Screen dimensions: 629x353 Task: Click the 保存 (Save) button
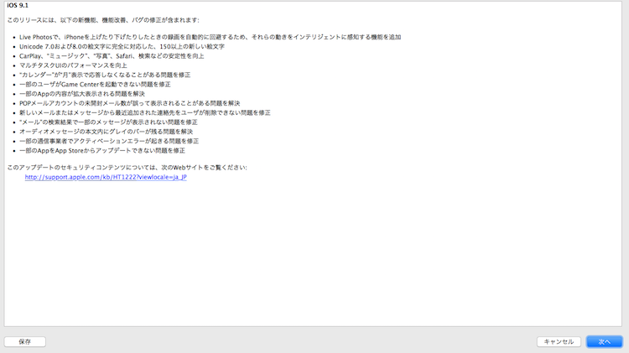[25, 341]
